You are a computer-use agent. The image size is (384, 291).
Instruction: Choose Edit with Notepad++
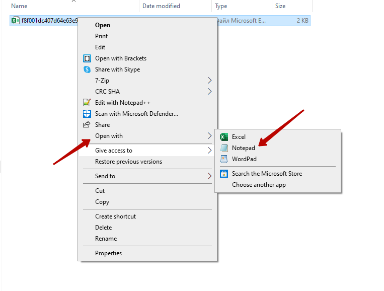[x=147, y=102]
